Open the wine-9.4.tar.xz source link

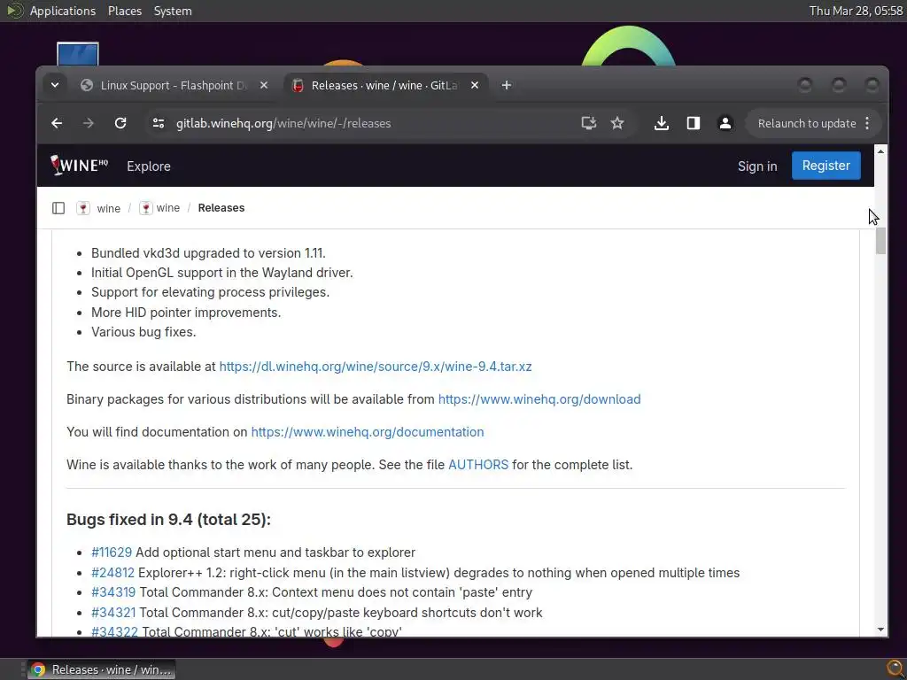pos(376,367)
